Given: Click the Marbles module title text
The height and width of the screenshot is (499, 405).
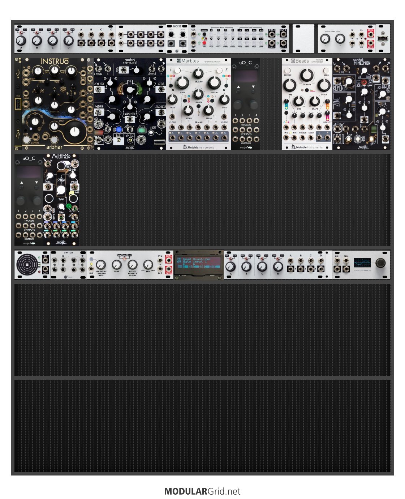Looking at the screenshot, I should tap(190, 61).
